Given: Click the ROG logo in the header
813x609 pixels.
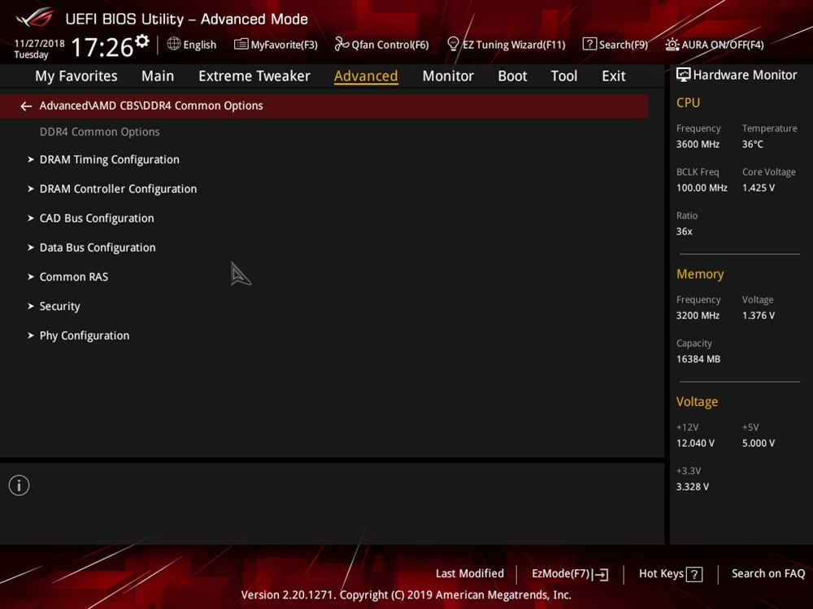Looking at the screenshot, I should coord(35,18).
